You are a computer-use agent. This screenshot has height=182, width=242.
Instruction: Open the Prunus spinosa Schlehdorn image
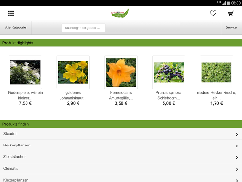(x=169, y=72)
